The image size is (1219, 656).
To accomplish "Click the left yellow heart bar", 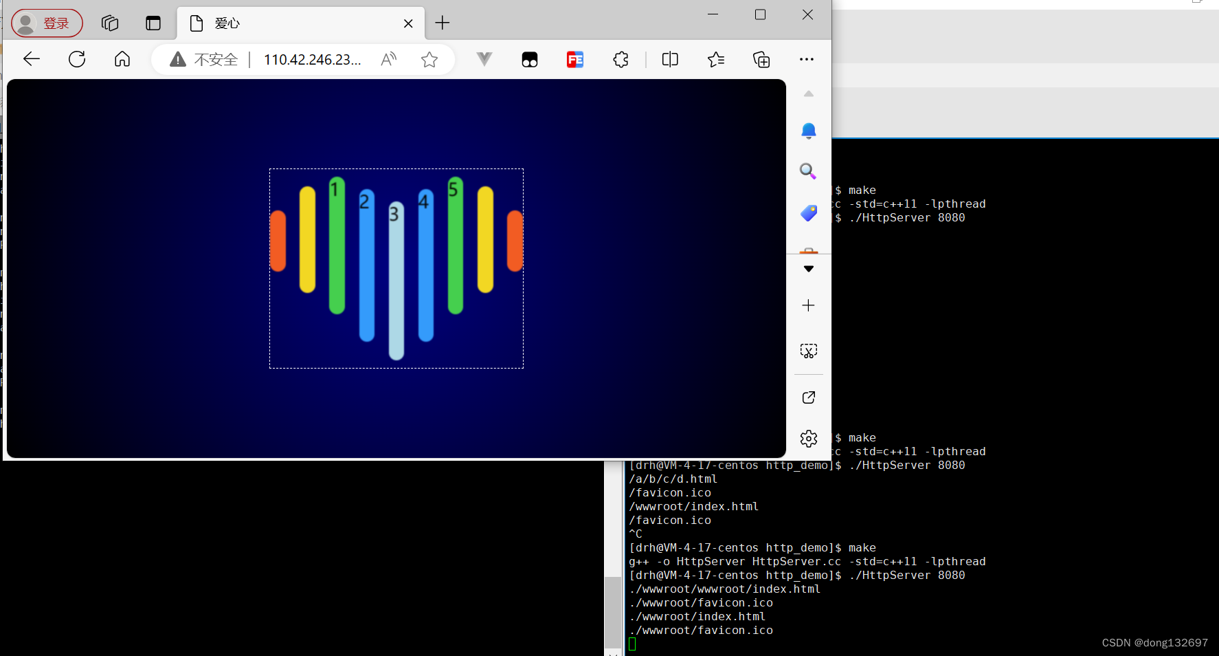I will click(x=308, y=239).
